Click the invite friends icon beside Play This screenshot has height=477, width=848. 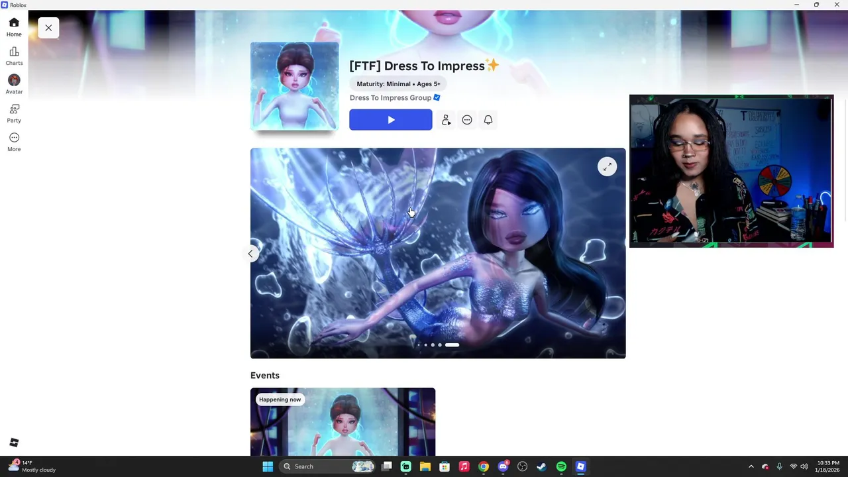446,120
